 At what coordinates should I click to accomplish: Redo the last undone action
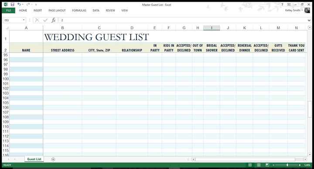(x=28, y=4)
